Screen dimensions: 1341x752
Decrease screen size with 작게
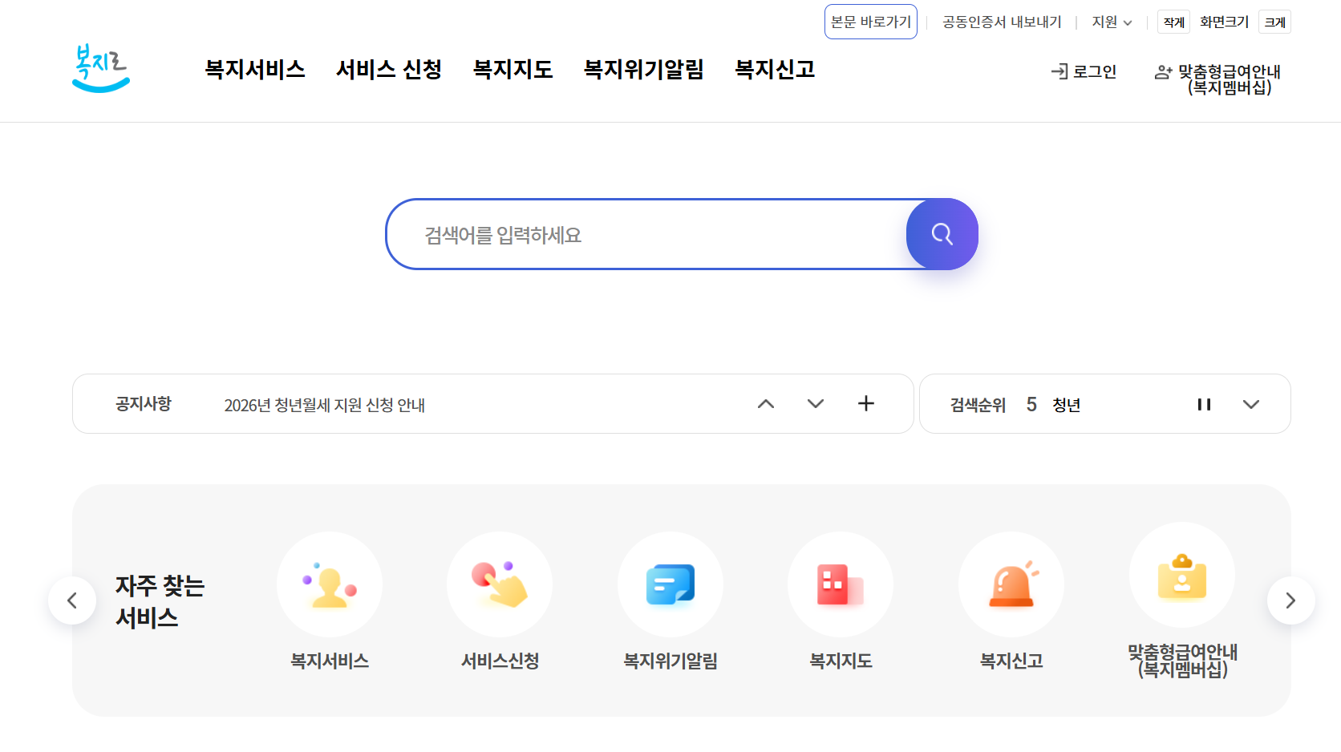pos(1174,22)
